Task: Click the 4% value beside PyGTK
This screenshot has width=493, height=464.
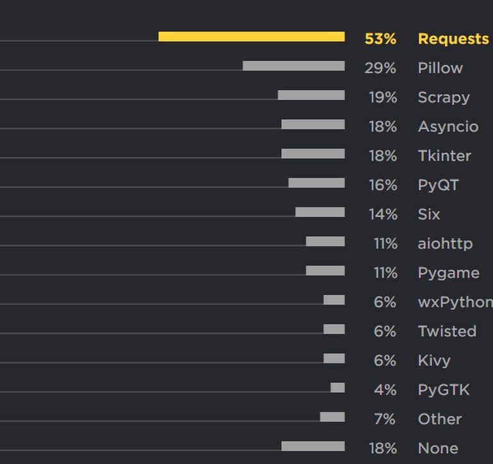Action: click(385, 390)
